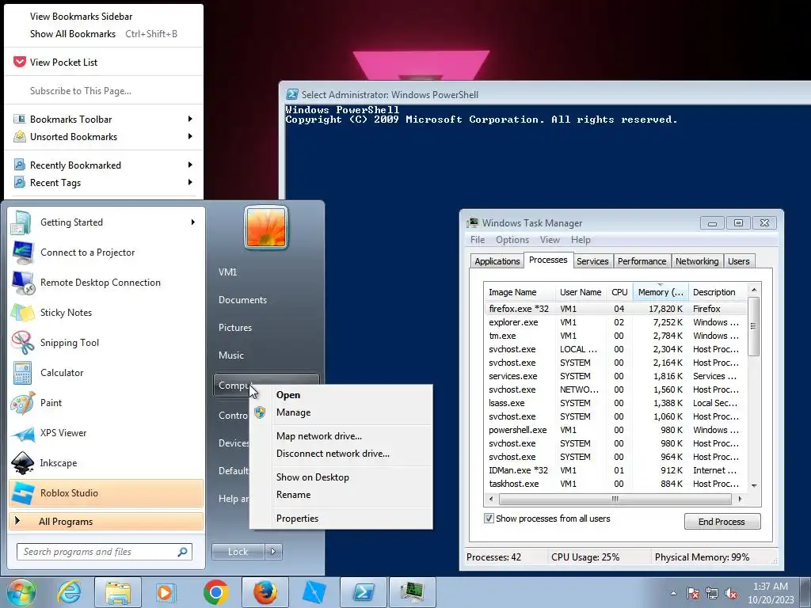Switch to the Services tab
811x608 pixels.
tap(592, 261)
